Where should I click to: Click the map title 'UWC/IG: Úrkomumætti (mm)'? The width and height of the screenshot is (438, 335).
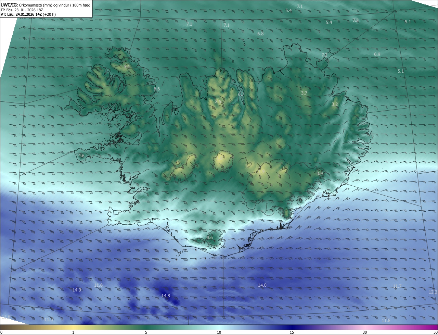pyautogui.click(x=27, y=5)
